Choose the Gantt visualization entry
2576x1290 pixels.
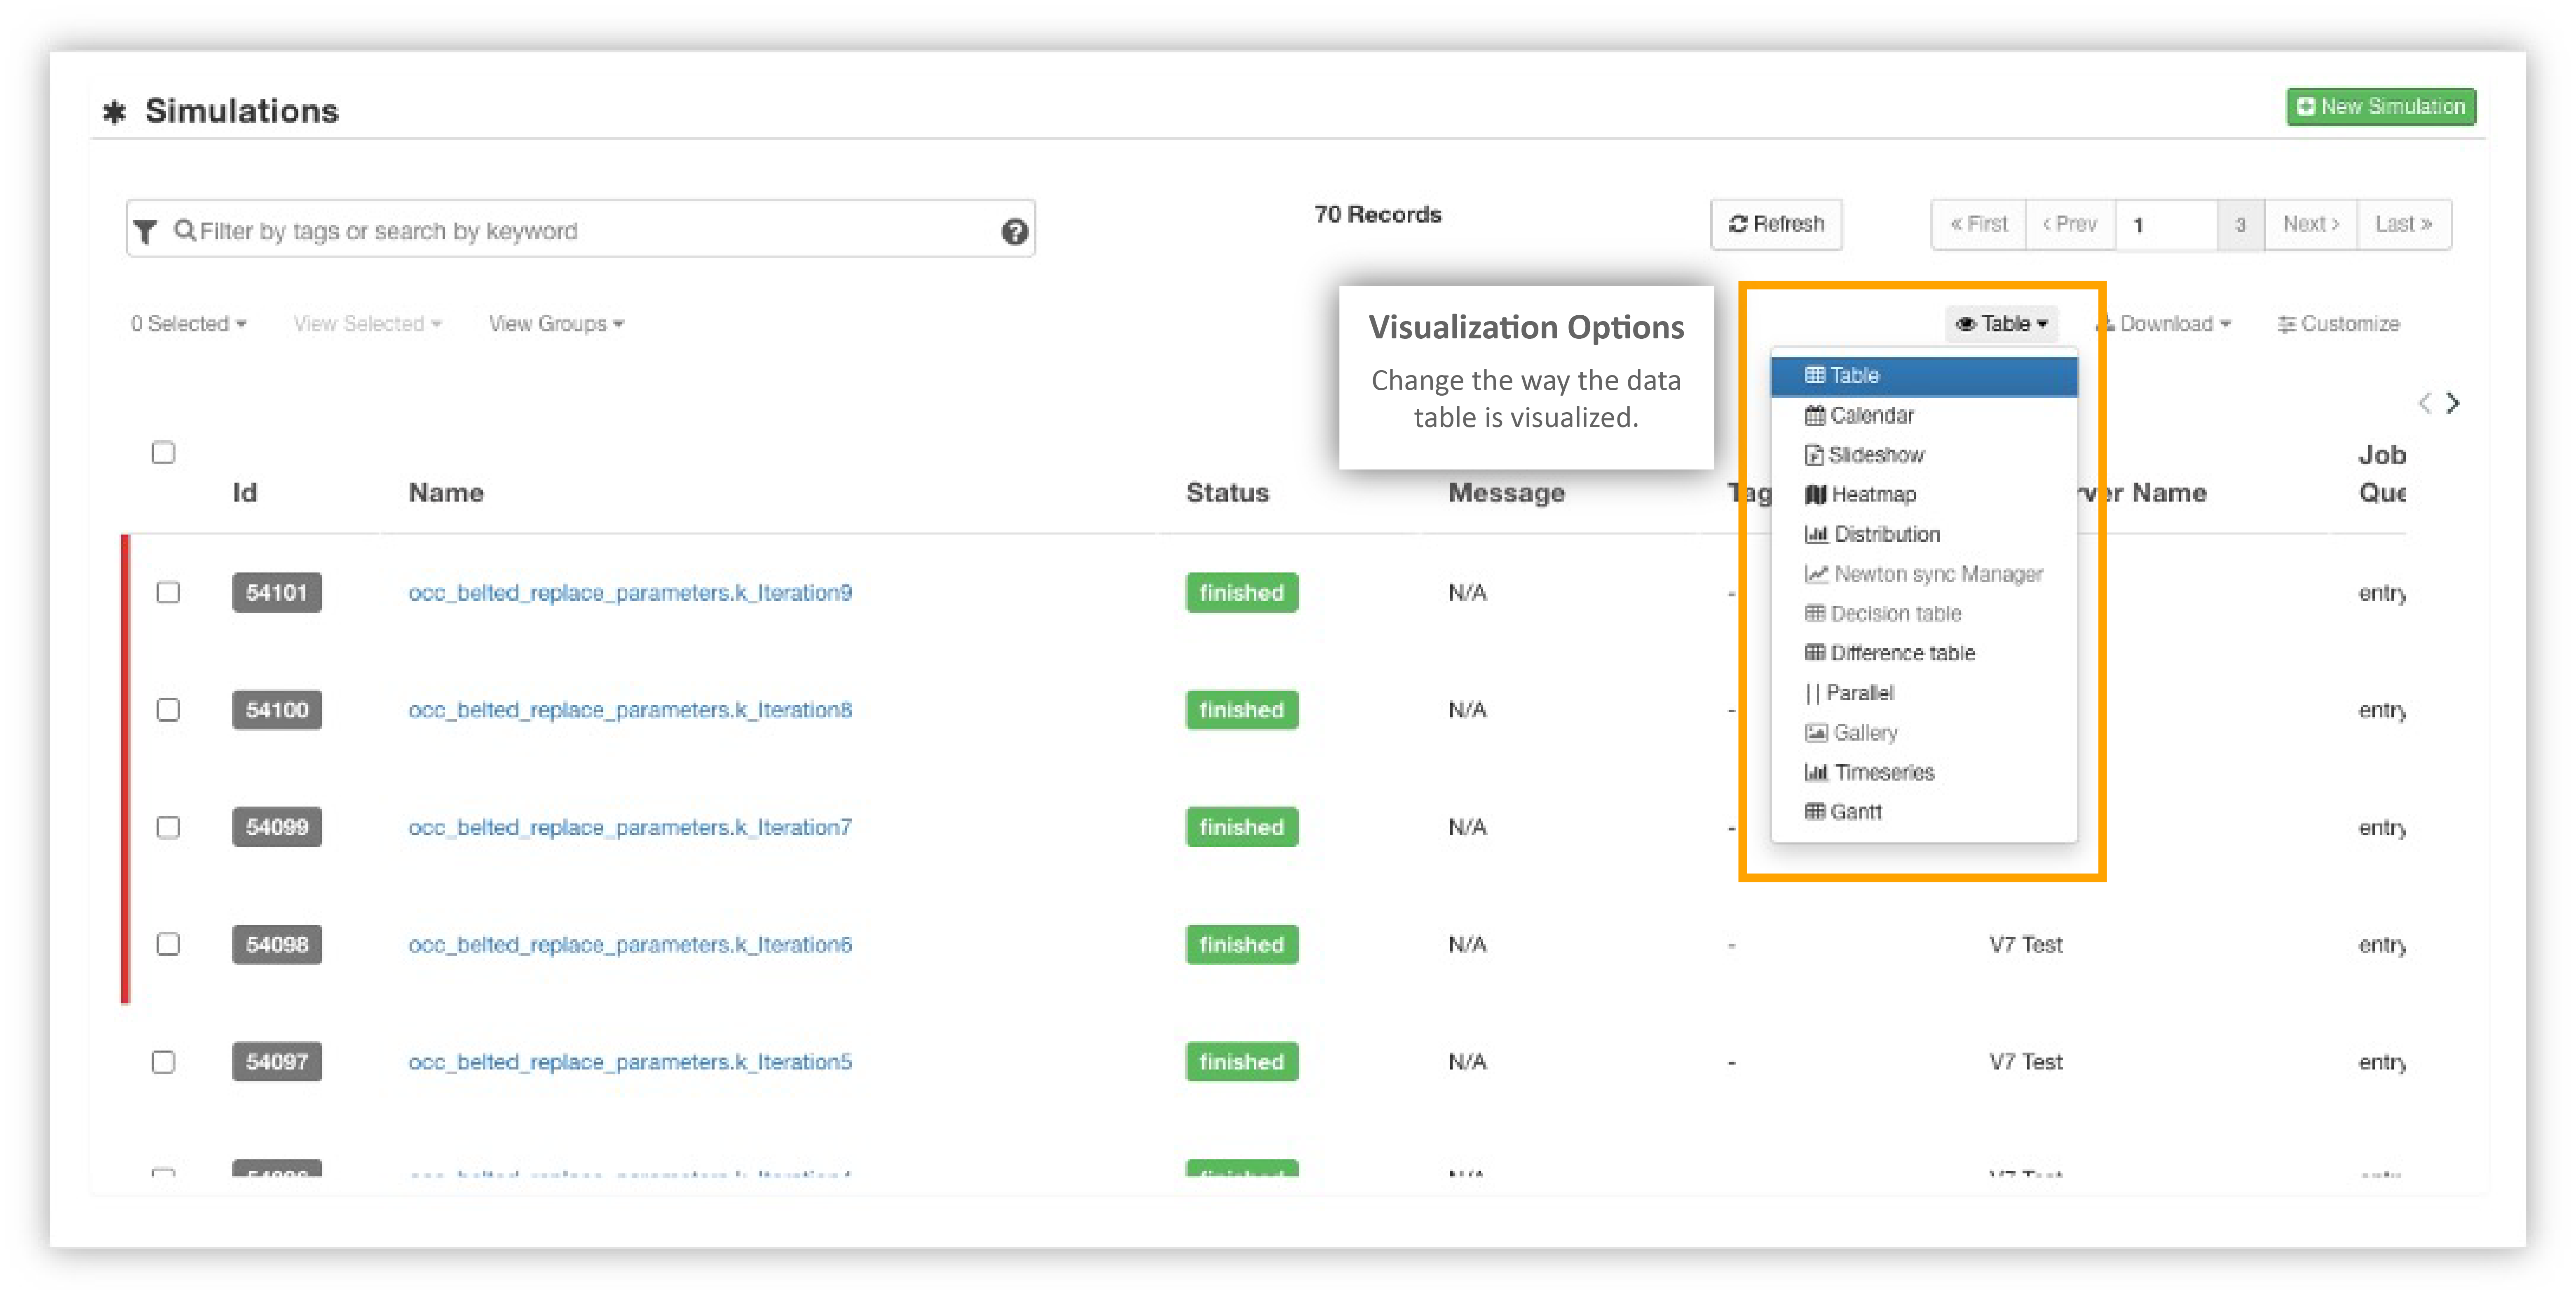click(x=1855, y=811)
